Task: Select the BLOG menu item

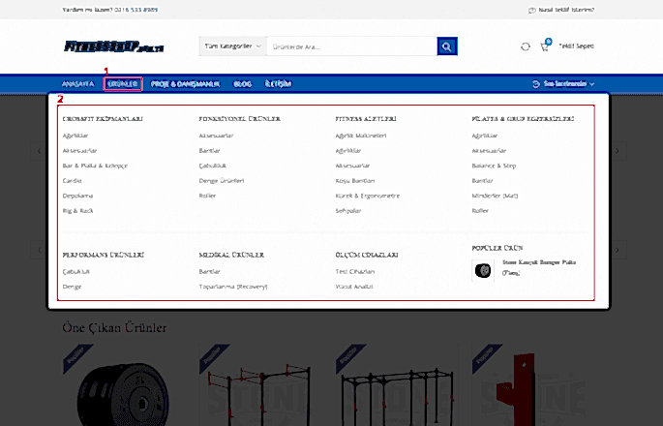Action: pos(242,84)
